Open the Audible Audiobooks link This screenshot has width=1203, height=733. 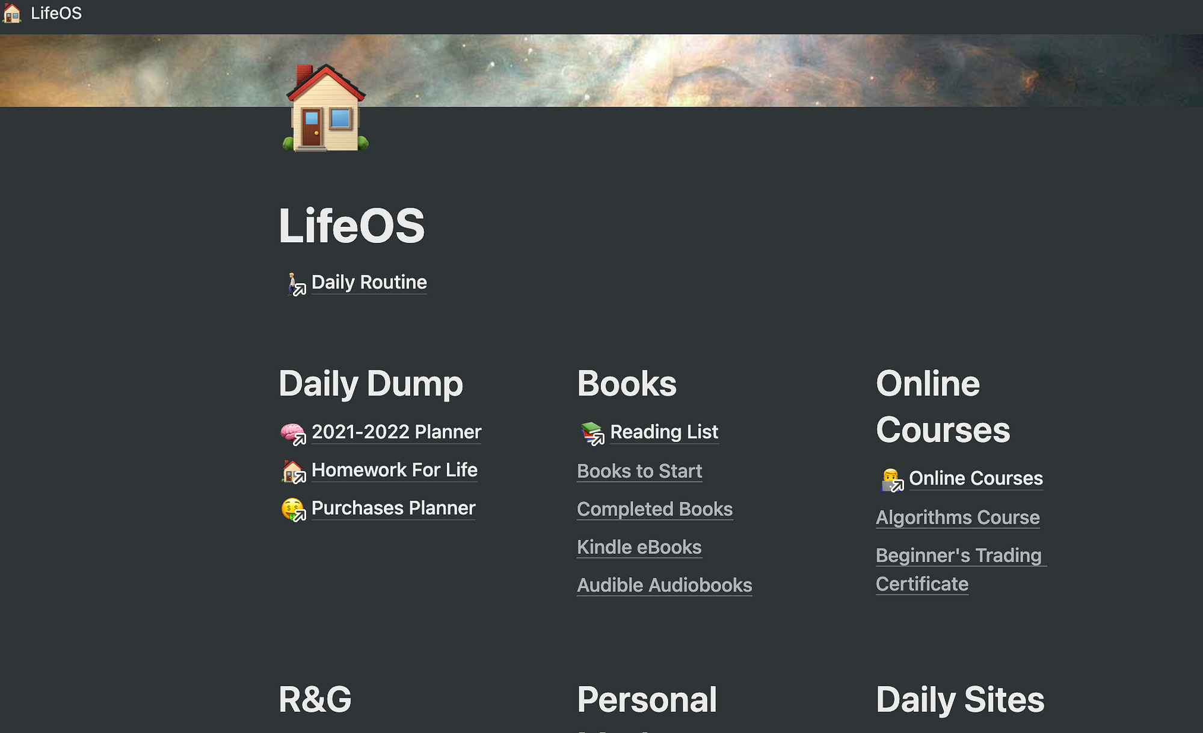click(664, 585)
